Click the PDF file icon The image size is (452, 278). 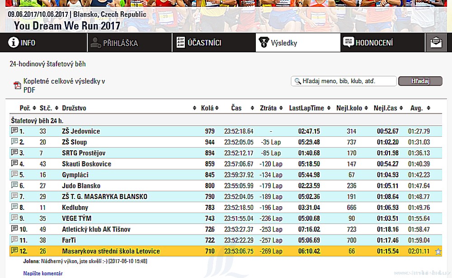17,85
